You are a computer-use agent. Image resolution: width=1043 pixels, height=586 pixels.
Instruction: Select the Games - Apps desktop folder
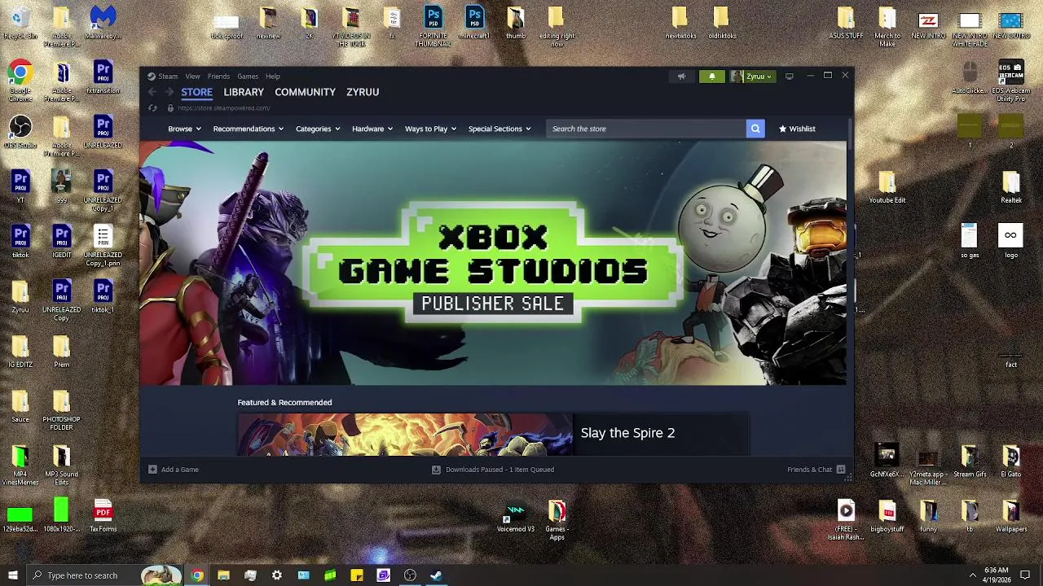click(557, 520)
